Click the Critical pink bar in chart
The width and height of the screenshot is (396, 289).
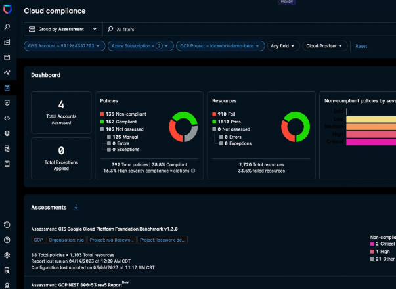[371, 142]
